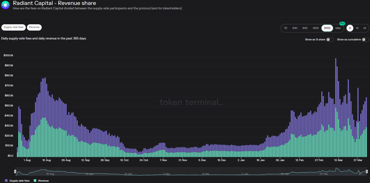Enable Show as % share switch
The height and width of the screenshot is (183, 370).
tap(330, 40)
